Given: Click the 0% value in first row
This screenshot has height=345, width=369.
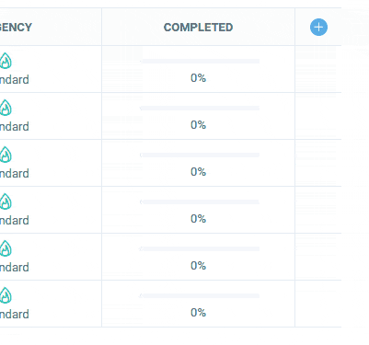Looking at the screenshot, I should tap(198, 78).
